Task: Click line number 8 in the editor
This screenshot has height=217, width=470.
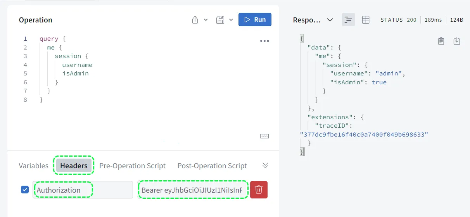Action: (25, 99)
